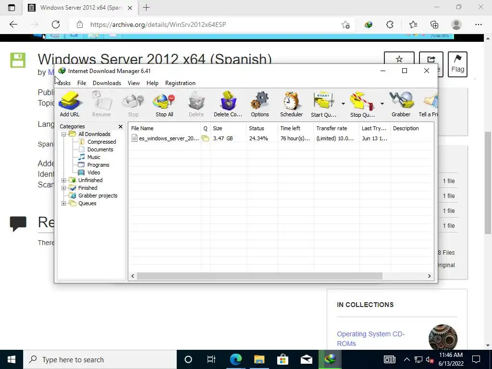Click the taskbar search box

tap(100, 359)
